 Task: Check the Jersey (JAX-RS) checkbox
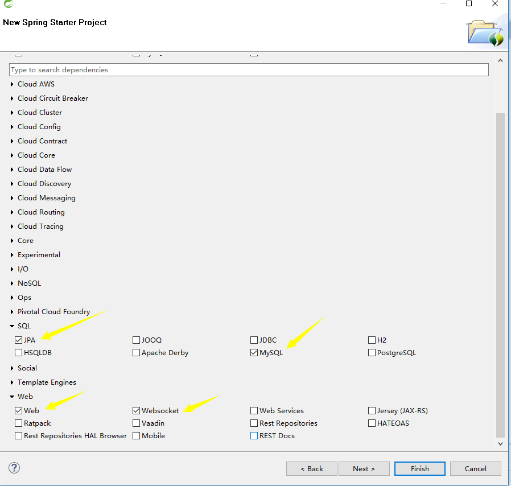point(372,410)
